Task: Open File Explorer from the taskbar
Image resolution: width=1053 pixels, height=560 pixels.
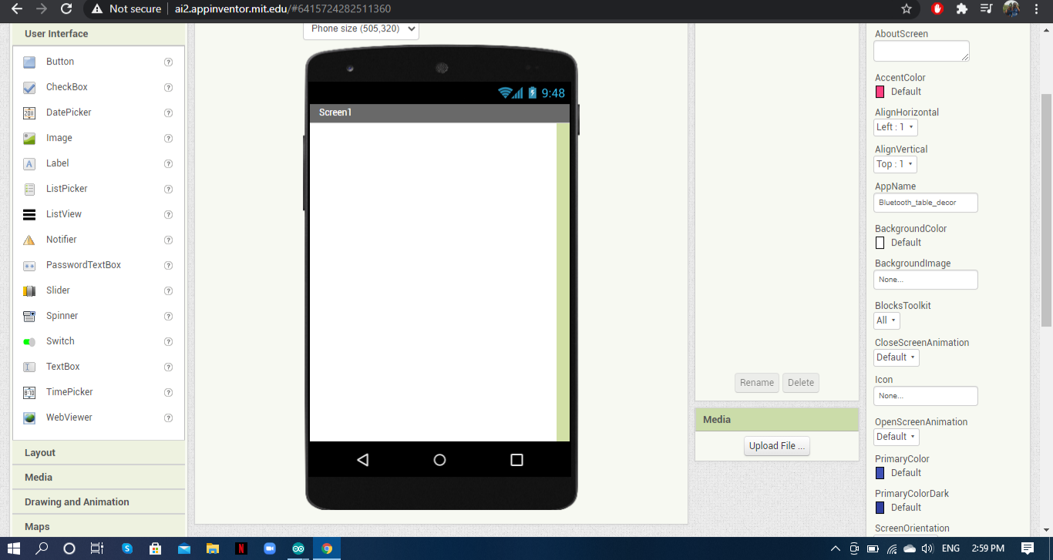Action: pos(213,548)
